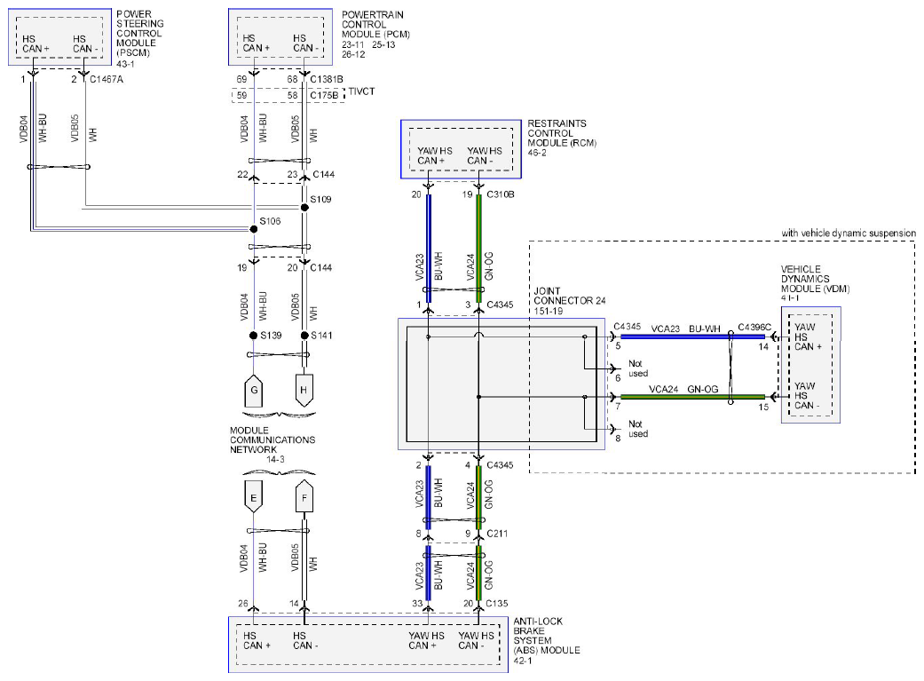The image size is (924, 681).
Task: Click the H off-page connector symbol
Action: [x=304, y=391]
